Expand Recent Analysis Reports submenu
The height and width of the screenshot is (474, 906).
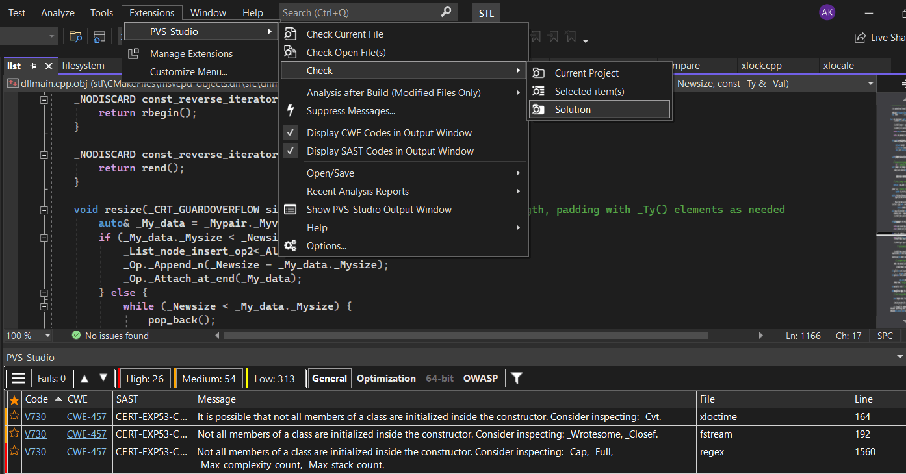403,192
